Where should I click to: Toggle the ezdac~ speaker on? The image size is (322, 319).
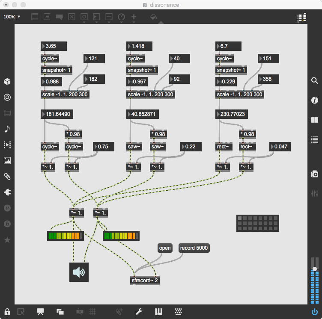click(79, 272)
